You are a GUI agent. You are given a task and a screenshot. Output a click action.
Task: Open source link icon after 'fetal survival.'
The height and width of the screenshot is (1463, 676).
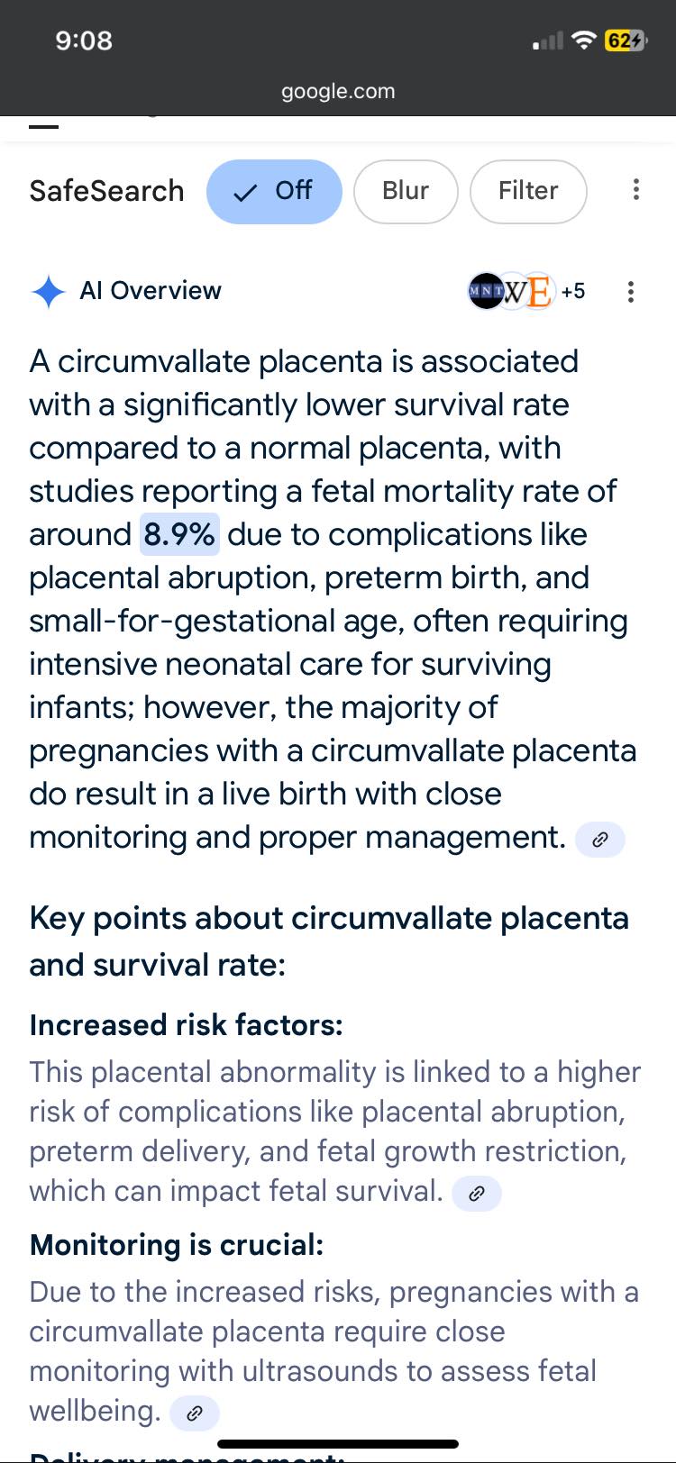(x=477, y=1194)
